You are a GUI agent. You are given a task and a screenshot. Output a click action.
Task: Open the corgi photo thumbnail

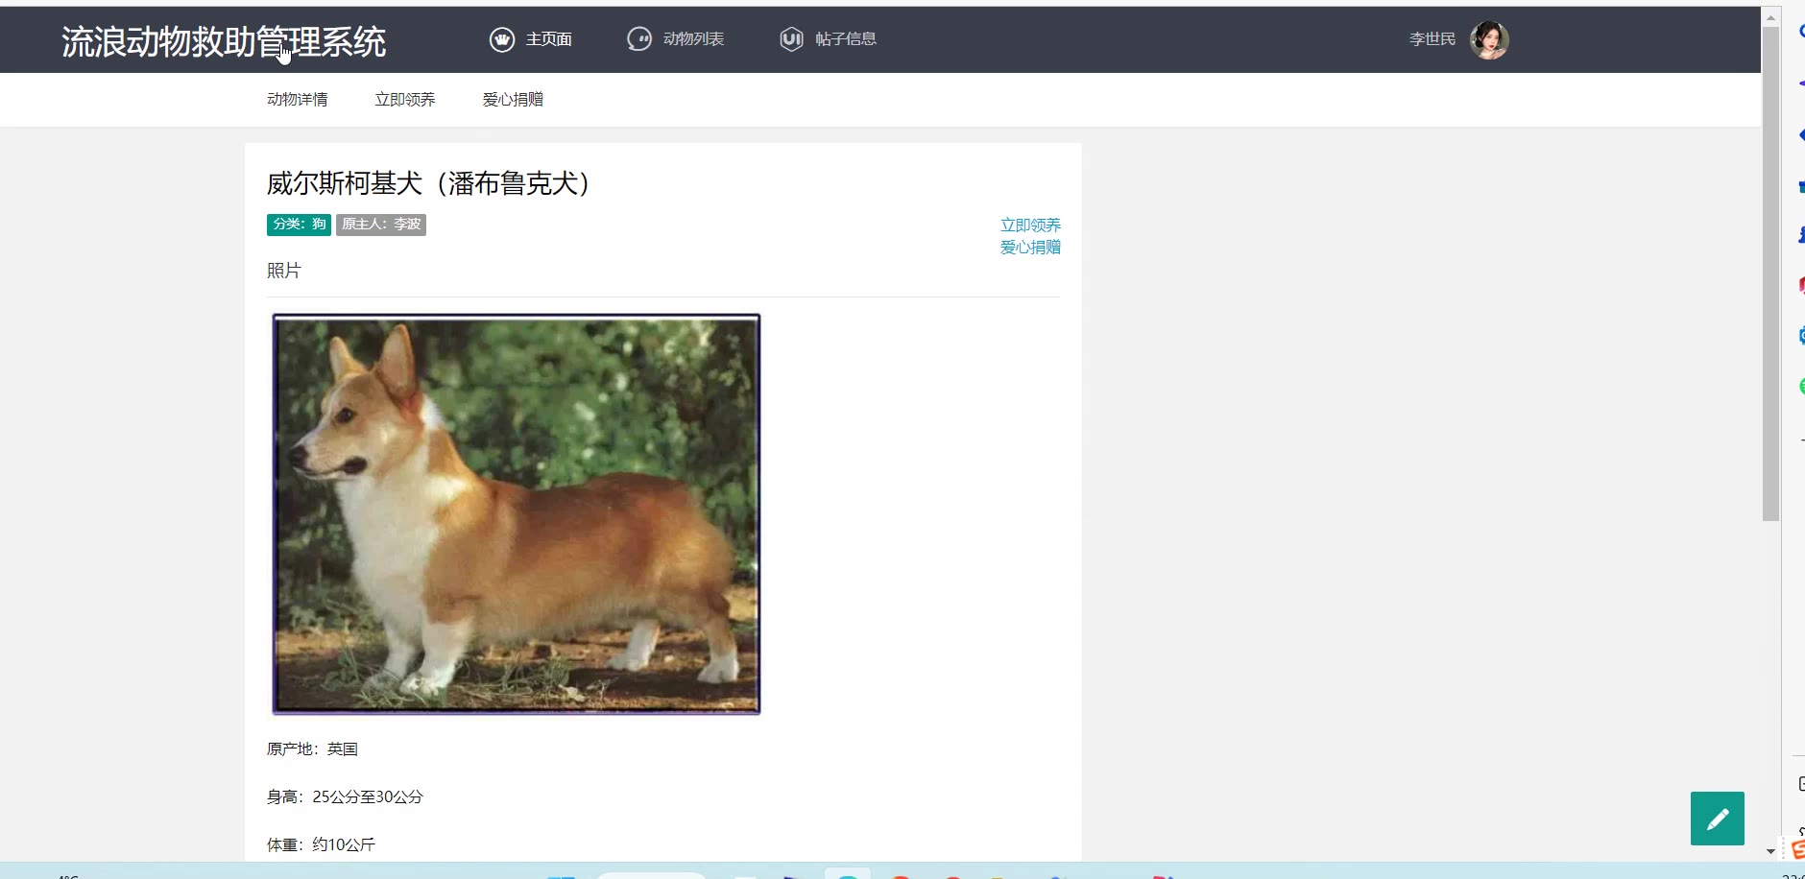click(517, 514)
